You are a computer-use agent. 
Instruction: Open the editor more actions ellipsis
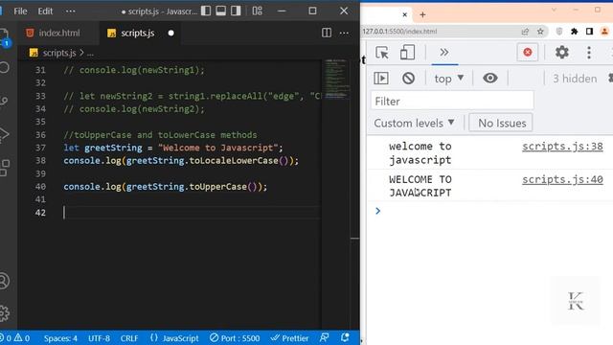(344, 33)
